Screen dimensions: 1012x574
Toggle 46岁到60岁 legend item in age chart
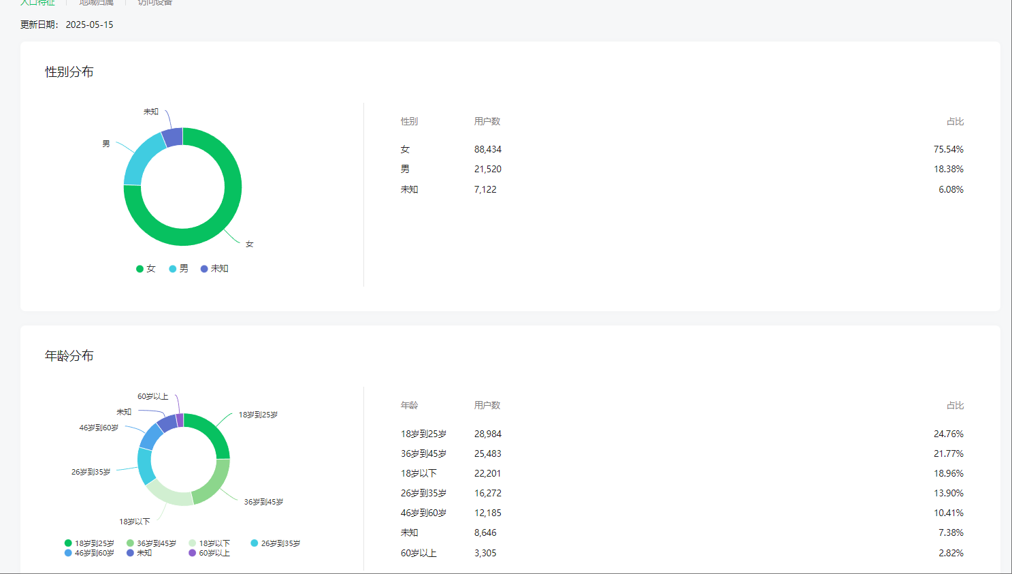(89, 553)
